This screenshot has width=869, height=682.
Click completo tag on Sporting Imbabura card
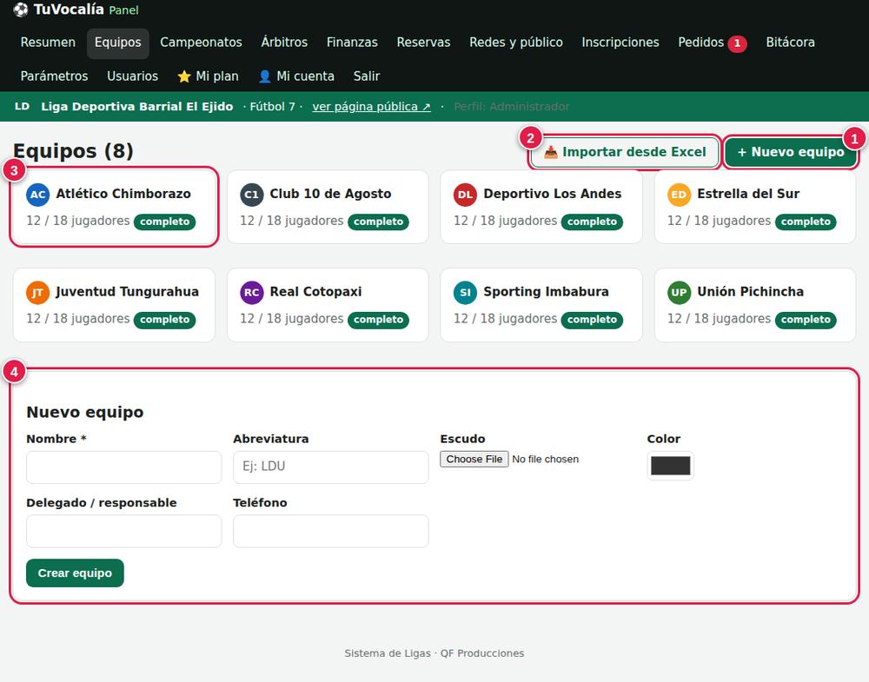click(592, 320)
